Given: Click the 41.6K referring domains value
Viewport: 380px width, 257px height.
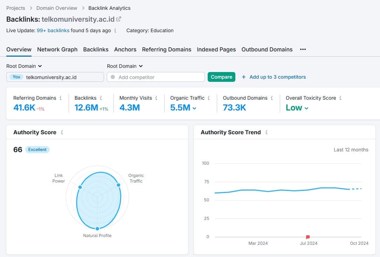Looking at the screenshot, I should 24,107.
